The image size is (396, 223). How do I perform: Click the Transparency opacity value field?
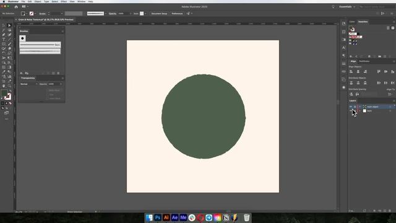coord(54,84)
